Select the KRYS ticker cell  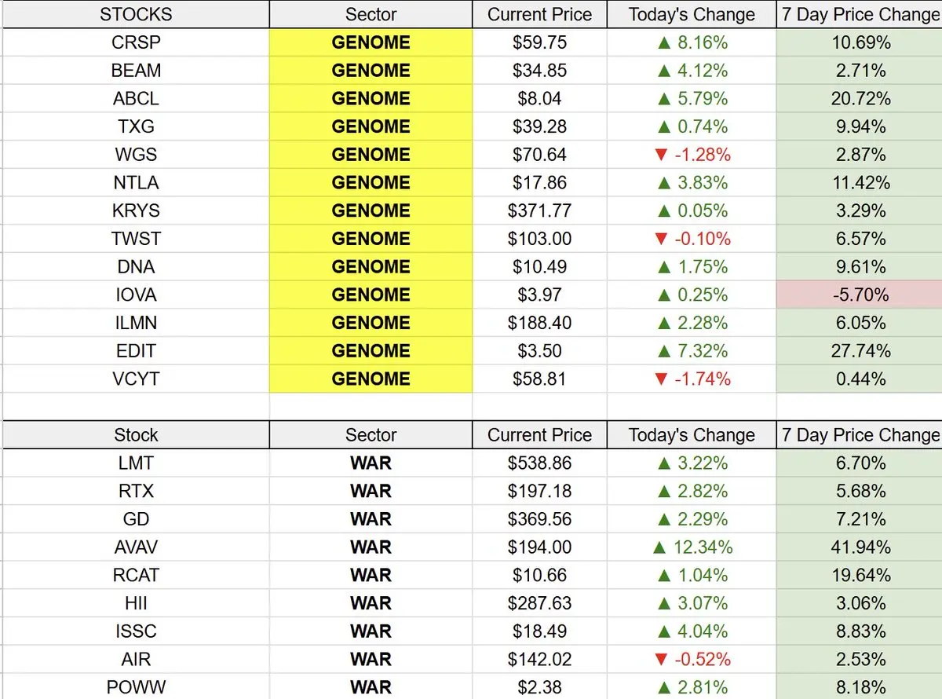(136, 210)
